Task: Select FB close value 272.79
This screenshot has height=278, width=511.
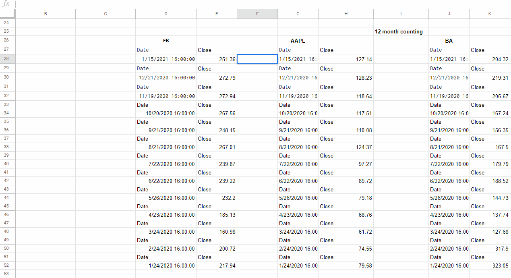Action: coord(217,78)
